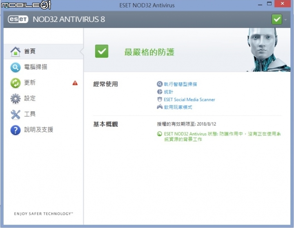The height and width of the screenshot is (228, 294).
Task: Click the ESET logo in the header
Action: (x=18, y=19)
